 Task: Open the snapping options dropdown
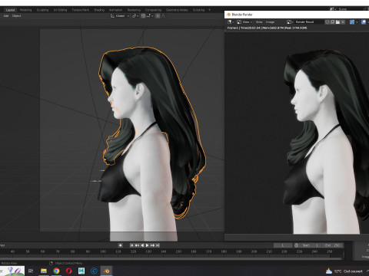(x=150, y=16)
